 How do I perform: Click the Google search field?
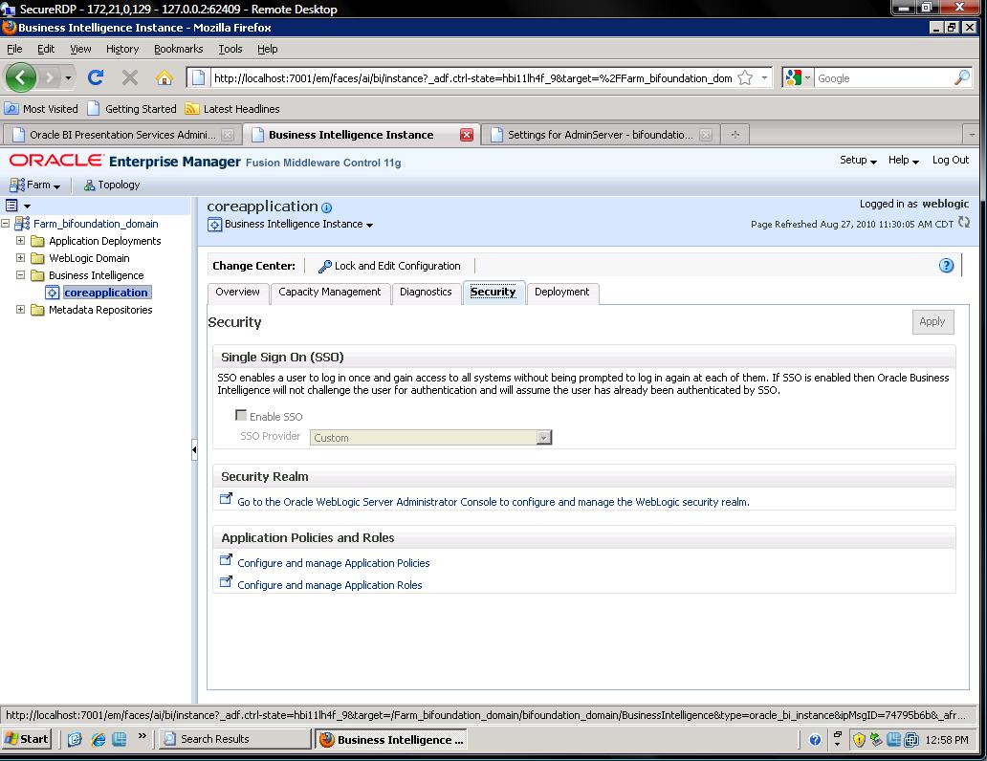(x=884, y=78)
